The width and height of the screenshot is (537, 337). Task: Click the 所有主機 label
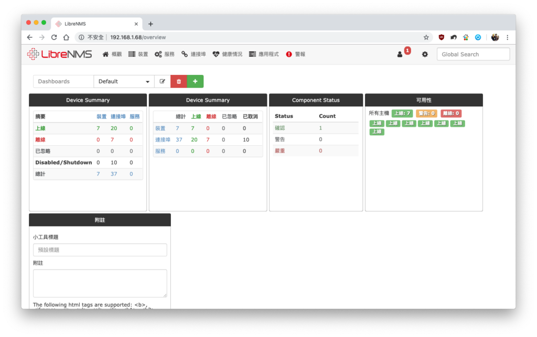(x=379, y=113)
